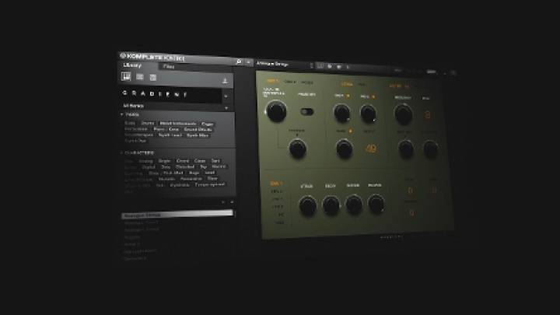This screenshot has height=315, width=560.
Task: Select the second content-type icon beside keyboard icon
Action: coord(140,77)
